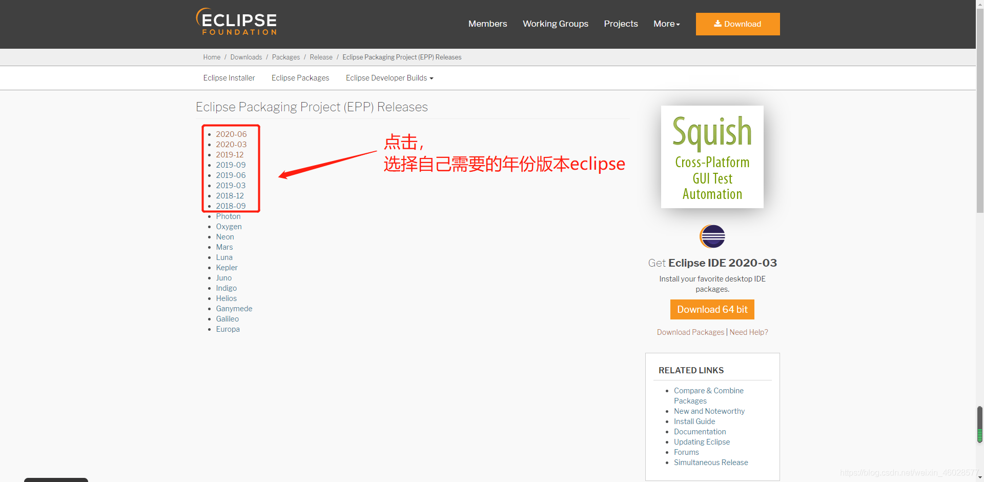Open the 2020-03 release link

(x=231, y=145)
